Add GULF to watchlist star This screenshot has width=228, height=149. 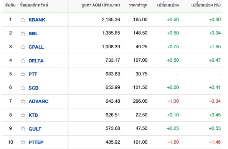click(x=23, y=129)
